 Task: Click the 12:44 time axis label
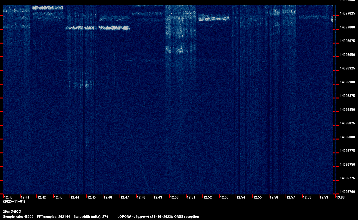pos(75,197)
